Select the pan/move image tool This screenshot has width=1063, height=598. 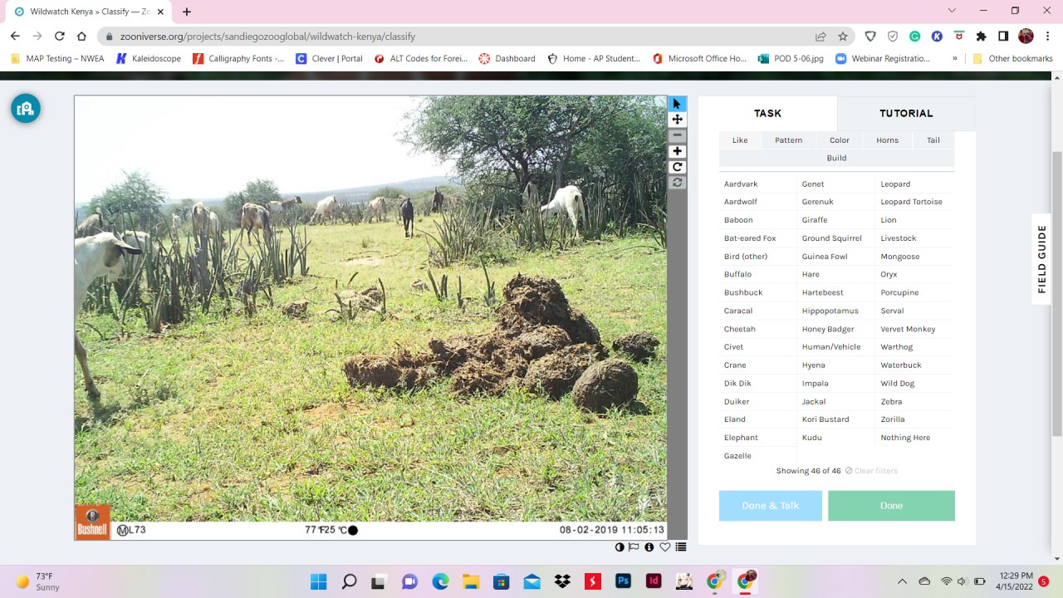[678, 120]
